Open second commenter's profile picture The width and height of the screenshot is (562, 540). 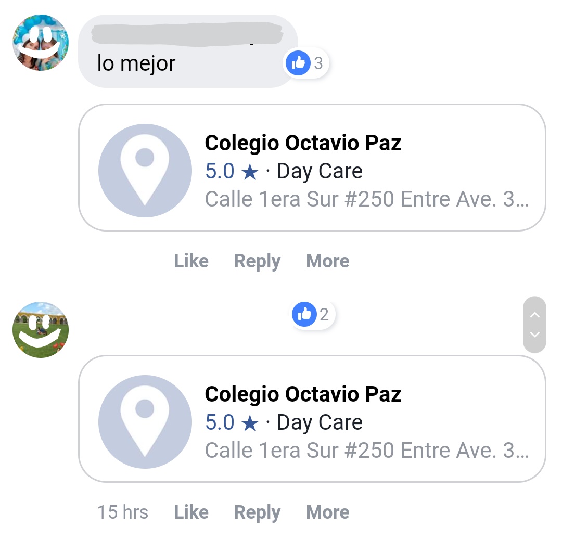point(41,330)
